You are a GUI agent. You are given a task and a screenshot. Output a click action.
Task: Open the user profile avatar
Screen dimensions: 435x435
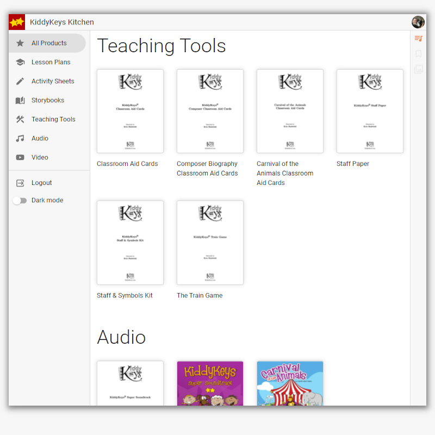pos(418,22)
